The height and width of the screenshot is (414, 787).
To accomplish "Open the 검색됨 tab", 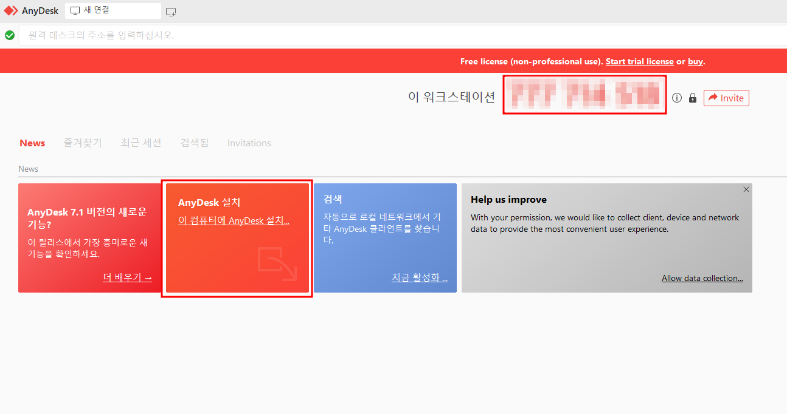I will (195, 143).
